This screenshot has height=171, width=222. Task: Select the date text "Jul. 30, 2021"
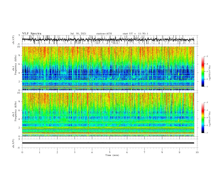78,34
